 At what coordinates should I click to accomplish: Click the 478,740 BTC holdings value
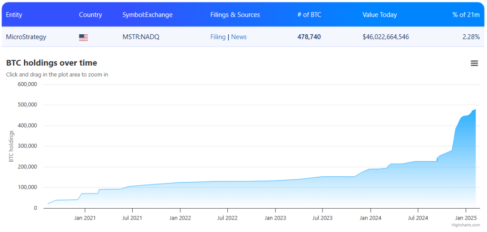(309, 37)
